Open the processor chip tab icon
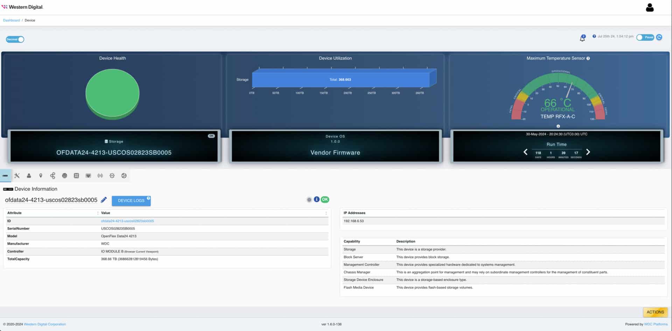This screenshot has height=331, width=672. click(112, 176)
